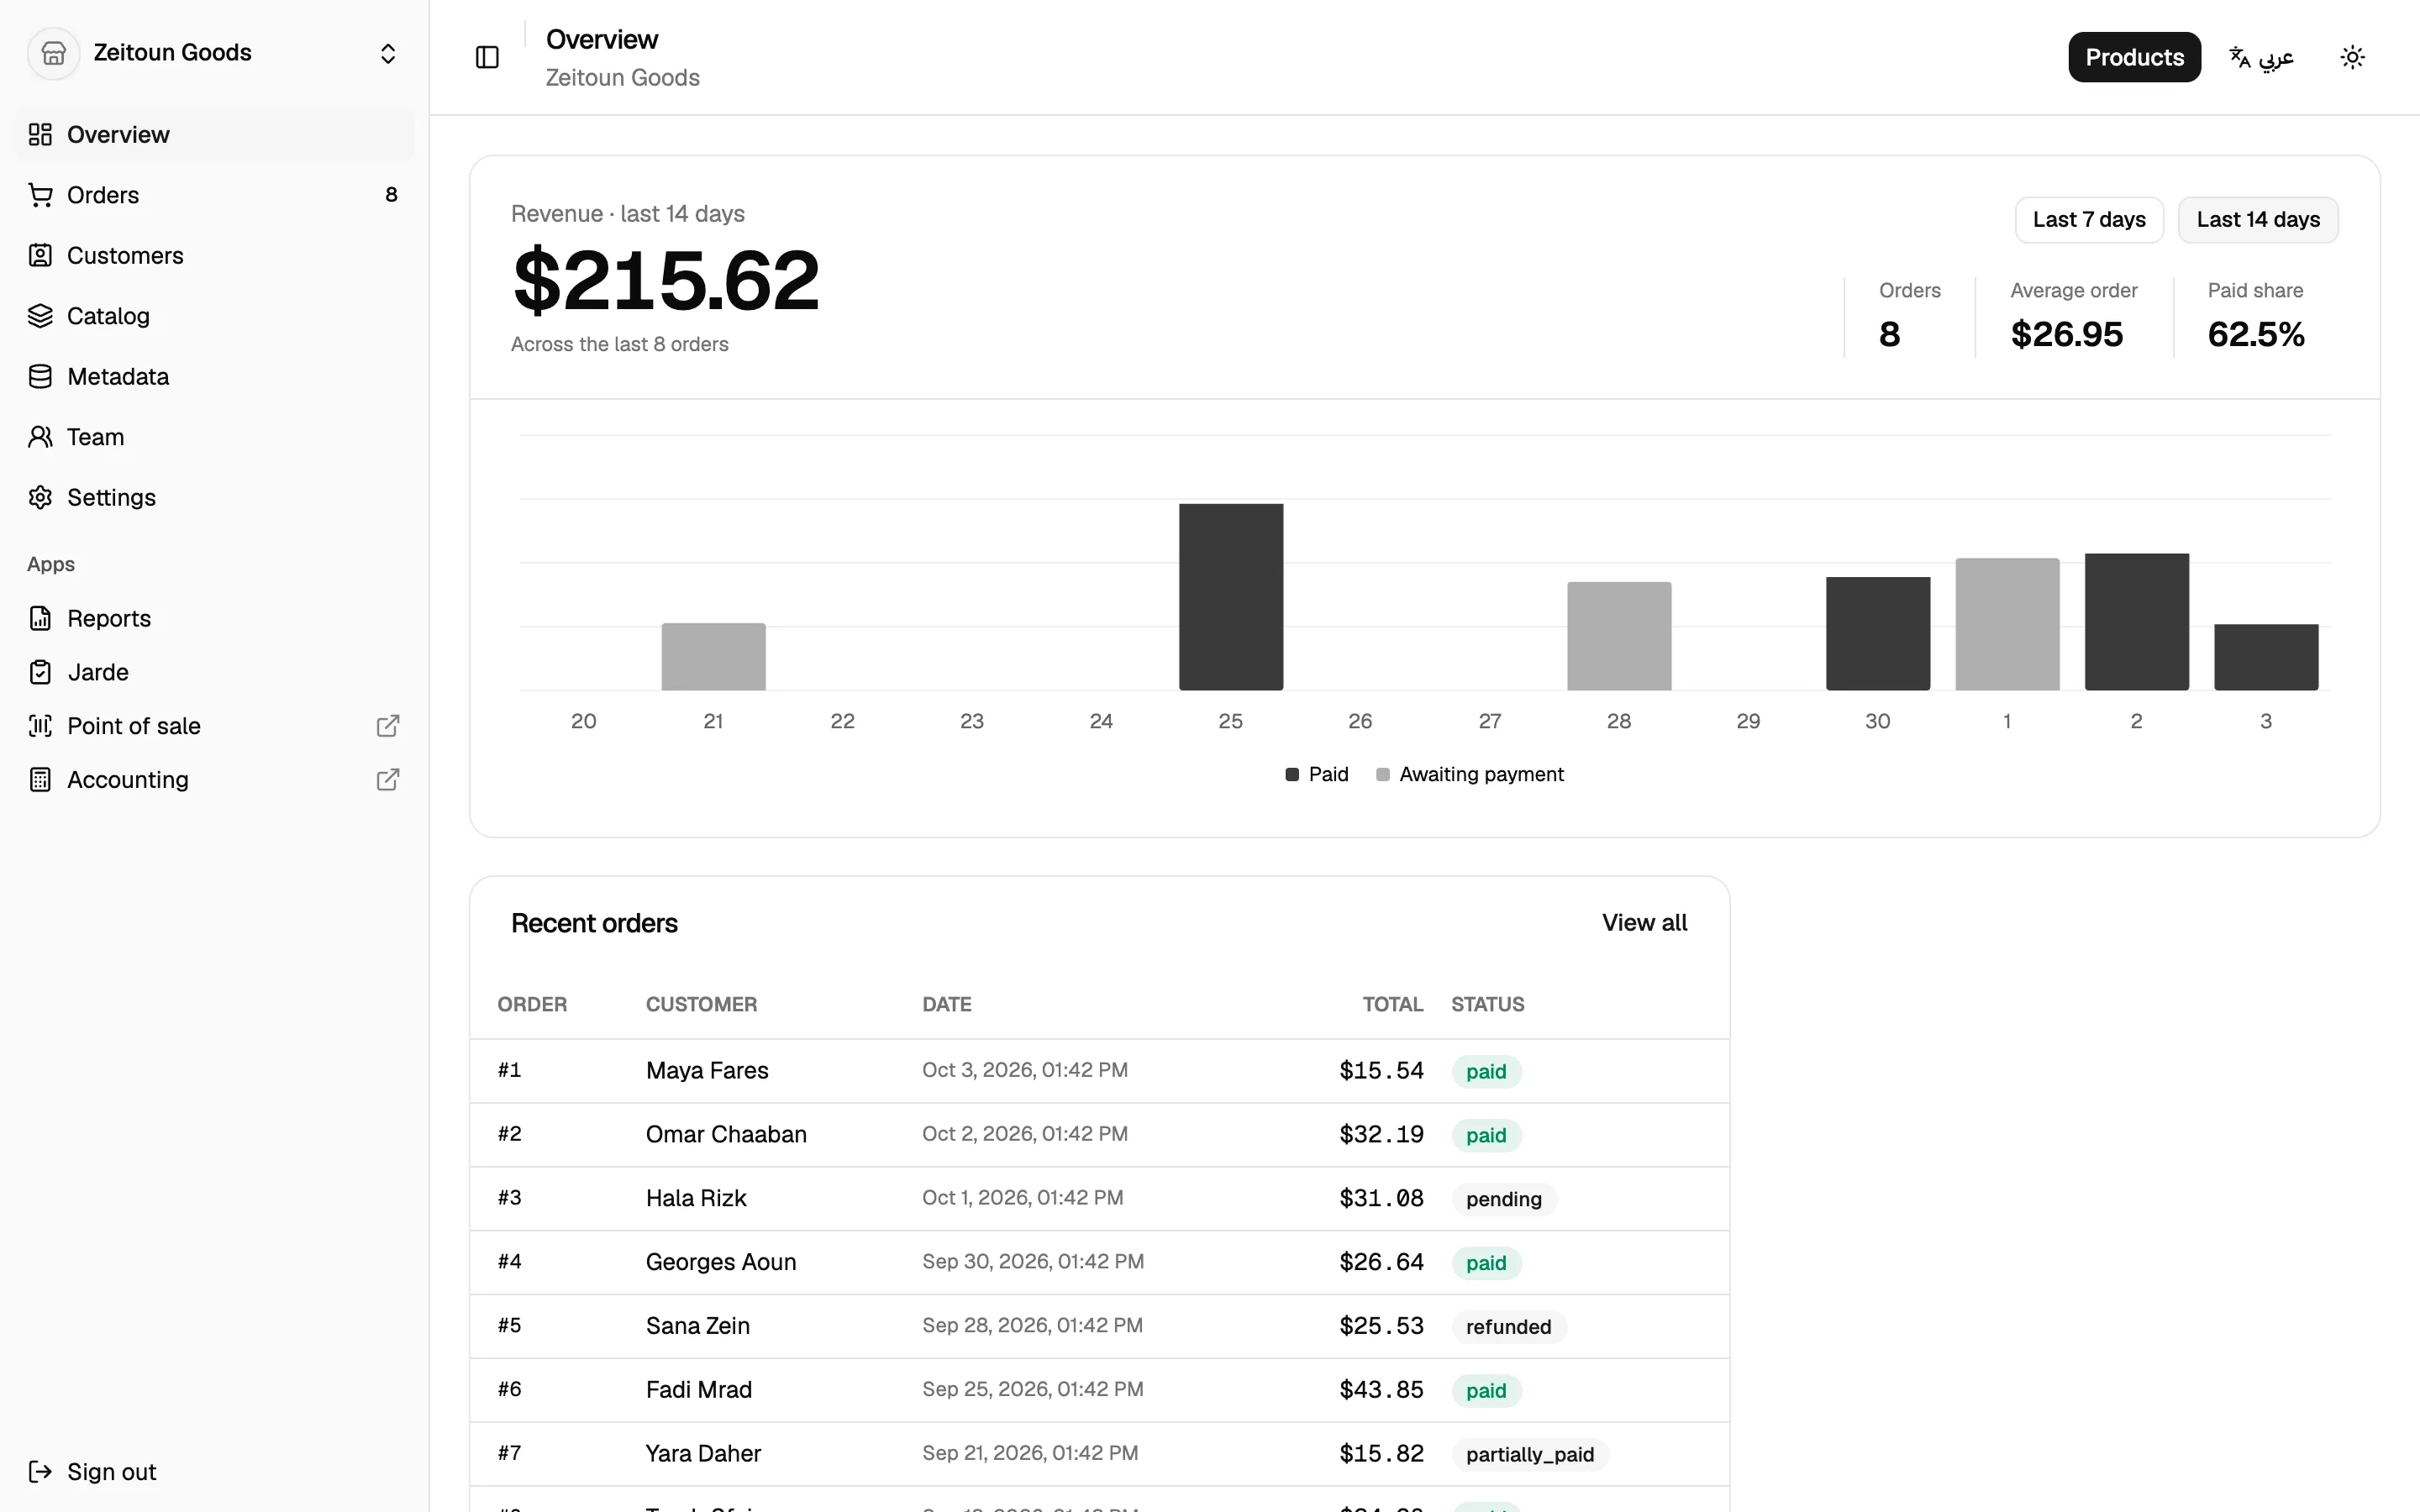2420x1512 pixels.
Task: Toggle the light/dark theme sun icon
Action: (x=2352, y=57)
